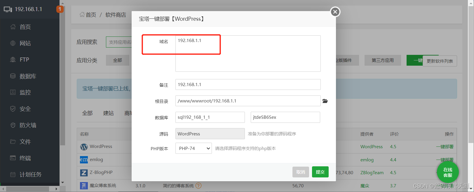Open the 终端 terminal icon in sidebar

(13, 158)
